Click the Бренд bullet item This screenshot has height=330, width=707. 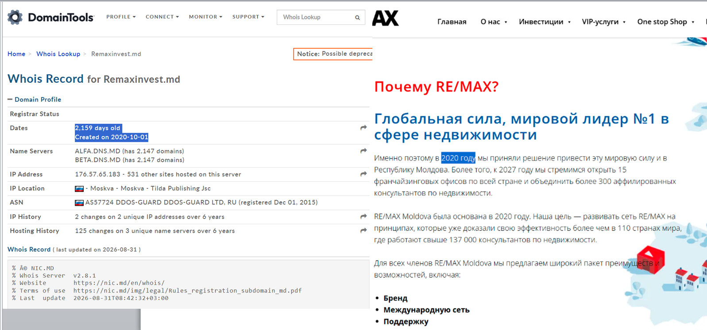[x=395, y=299]
